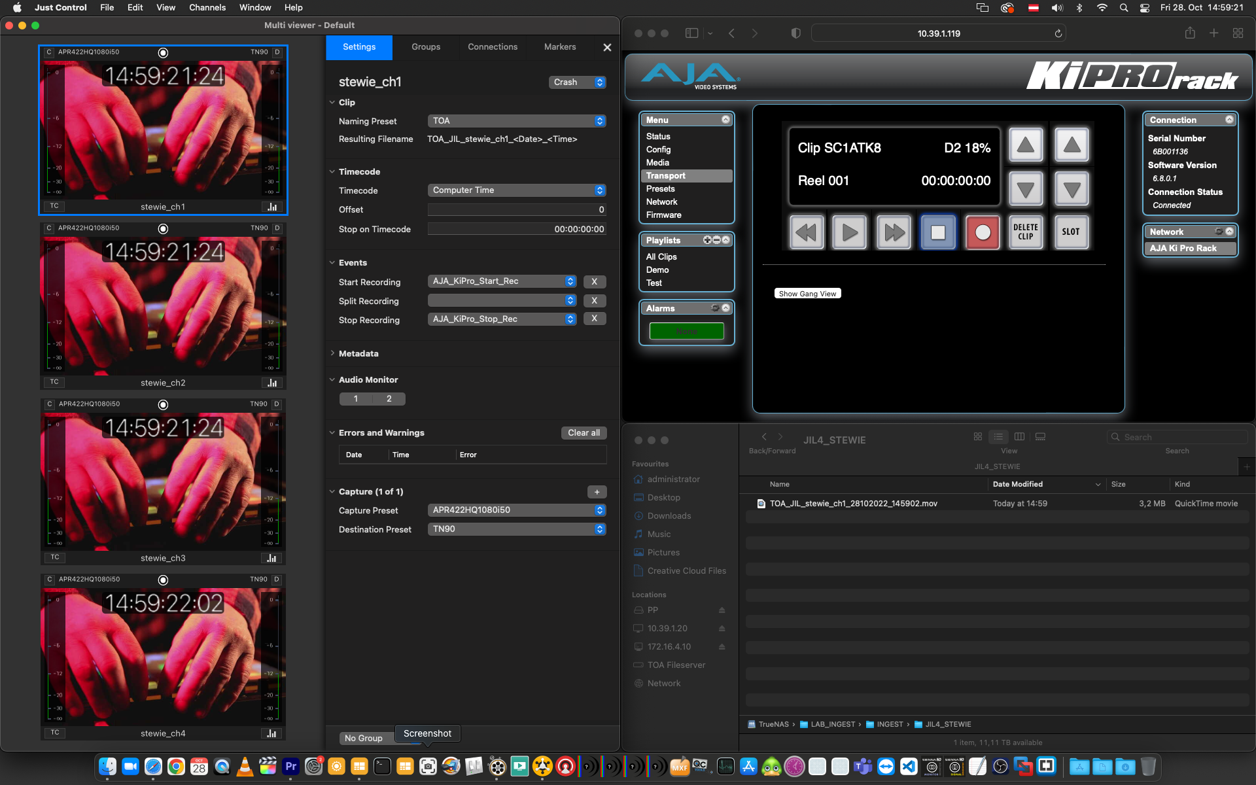Image resolution: width=1256 pixels, height=785 pixels.
Task: Expand the Metadata section
Action: coord(332,353)
